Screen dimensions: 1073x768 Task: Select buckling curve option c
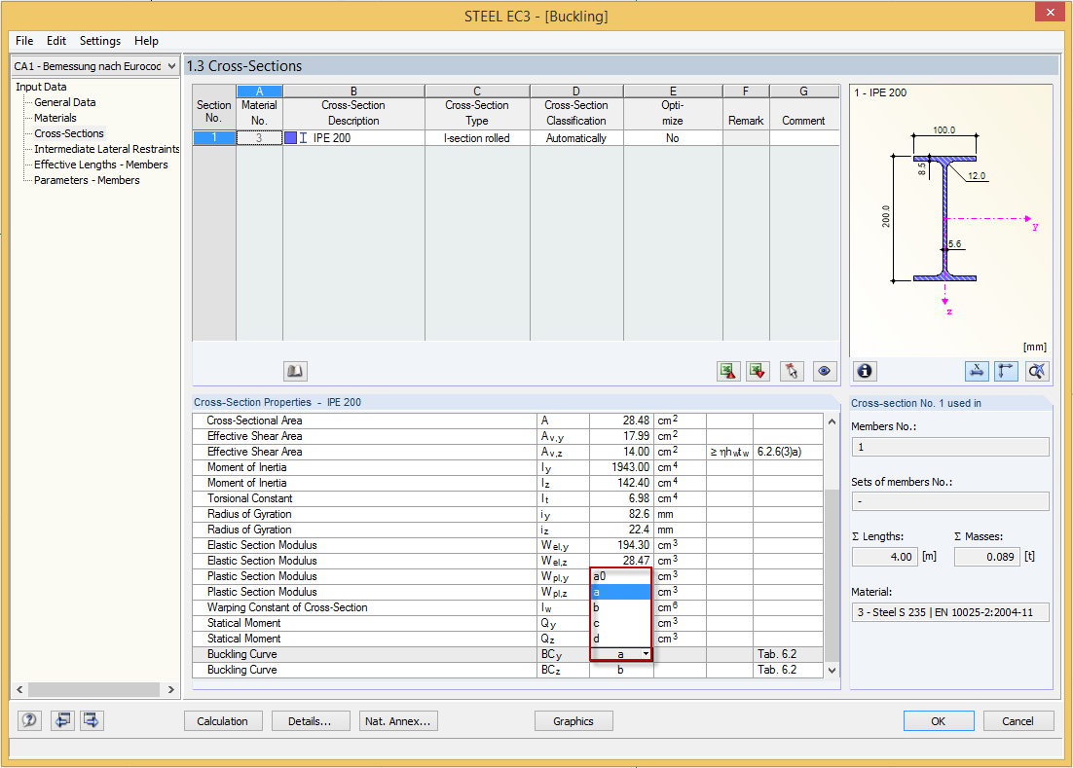pyautogui.click(x=620, y=623)
